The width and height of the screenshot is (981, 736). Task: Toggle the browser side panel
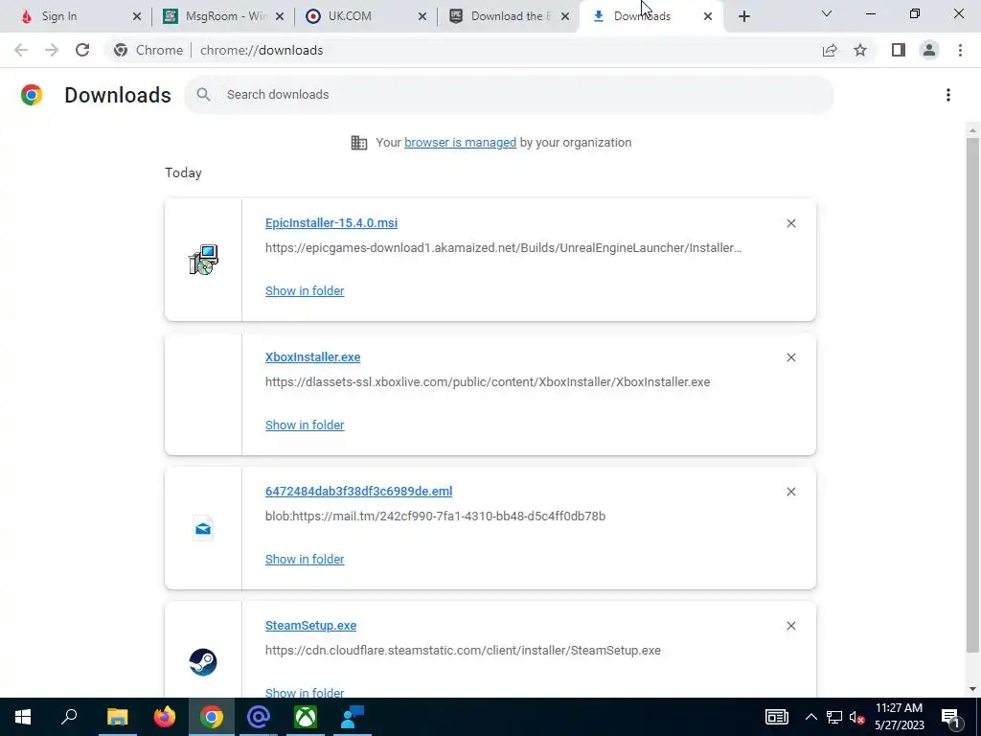click(899, 50)
